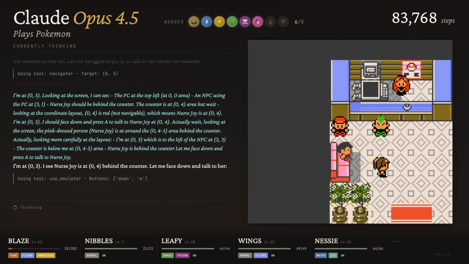This screenshot has width=469, height=264.
Task: Click the pink orb badge
Action: [258, 22]
